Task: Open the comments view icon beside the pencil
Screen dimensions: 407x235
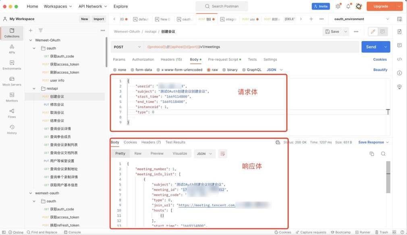Action: (x=382, y=31)
